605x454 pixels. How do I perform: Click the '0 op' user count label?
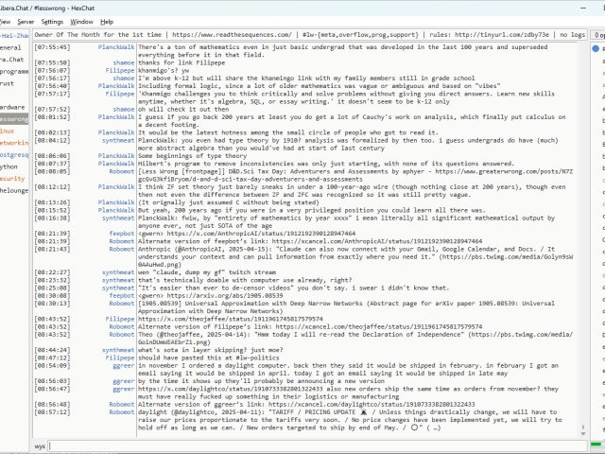click(598, 35)
